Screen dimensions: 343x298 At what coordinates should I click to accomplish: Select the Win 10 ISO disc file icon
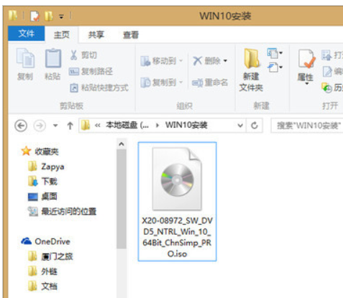[178, 179]
